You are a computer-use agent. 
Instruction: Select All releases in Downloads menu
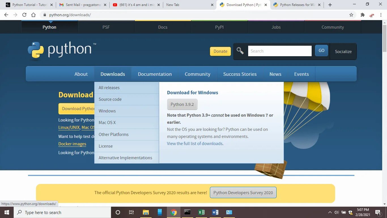point(127,88)
